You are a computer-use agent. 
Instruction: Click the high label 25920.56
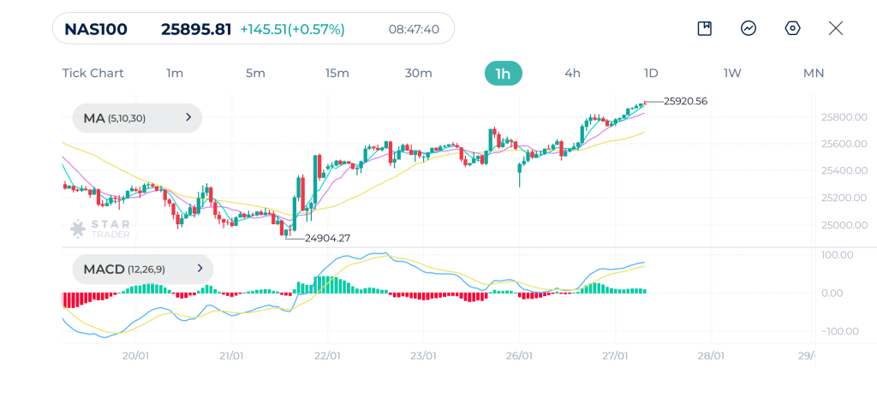click(686, 101)
